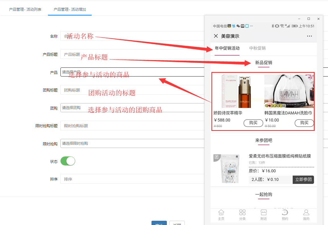The image size is (328, 225).
Task: Open the DAMAH bag product image
Action: (x=289, y=91)
